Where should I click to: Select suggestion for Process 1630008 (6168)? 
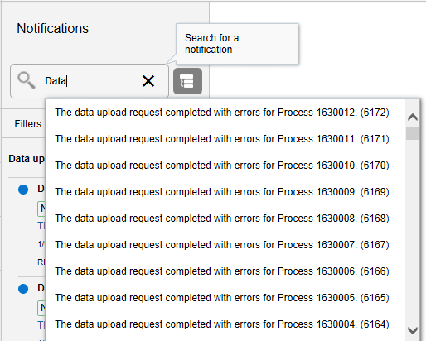click(x=222, y=219)
